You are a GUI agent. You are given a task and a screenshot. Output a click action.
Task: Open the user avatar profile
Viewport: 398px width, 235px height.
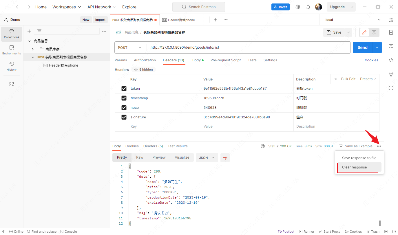tap(319, 7)
